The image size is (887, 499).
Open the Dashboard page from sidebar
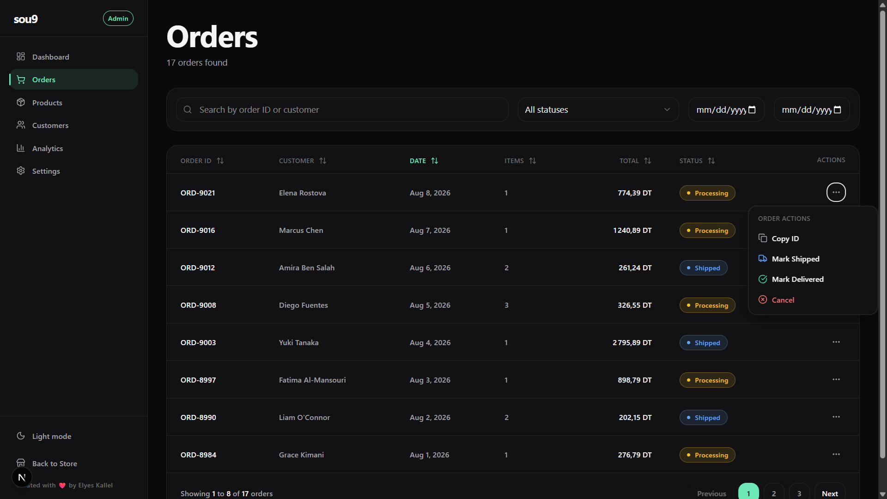(x=73, y=57)
